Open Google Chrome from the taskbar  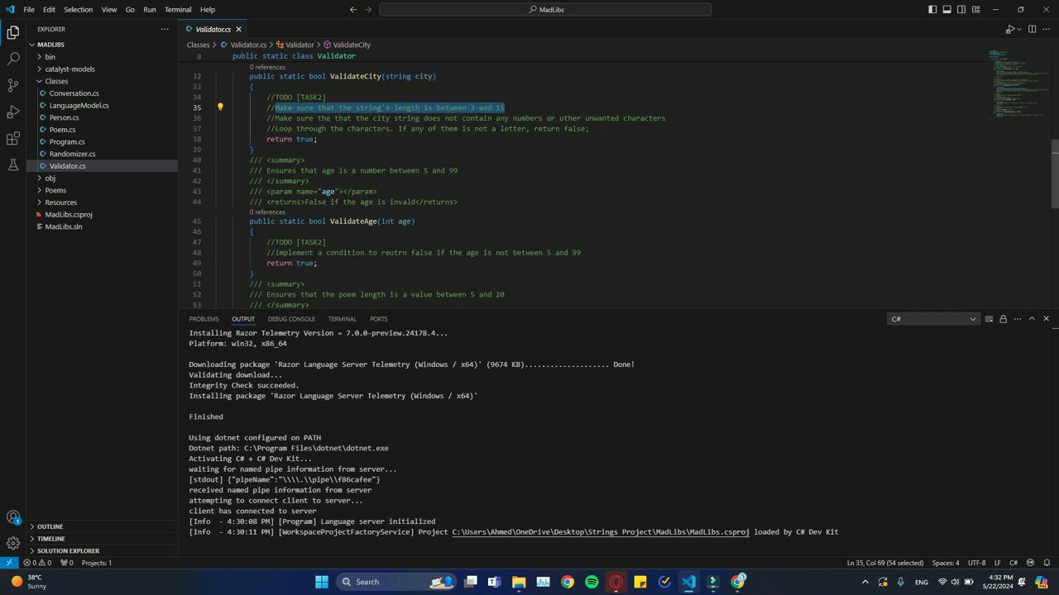pos(568,582)
